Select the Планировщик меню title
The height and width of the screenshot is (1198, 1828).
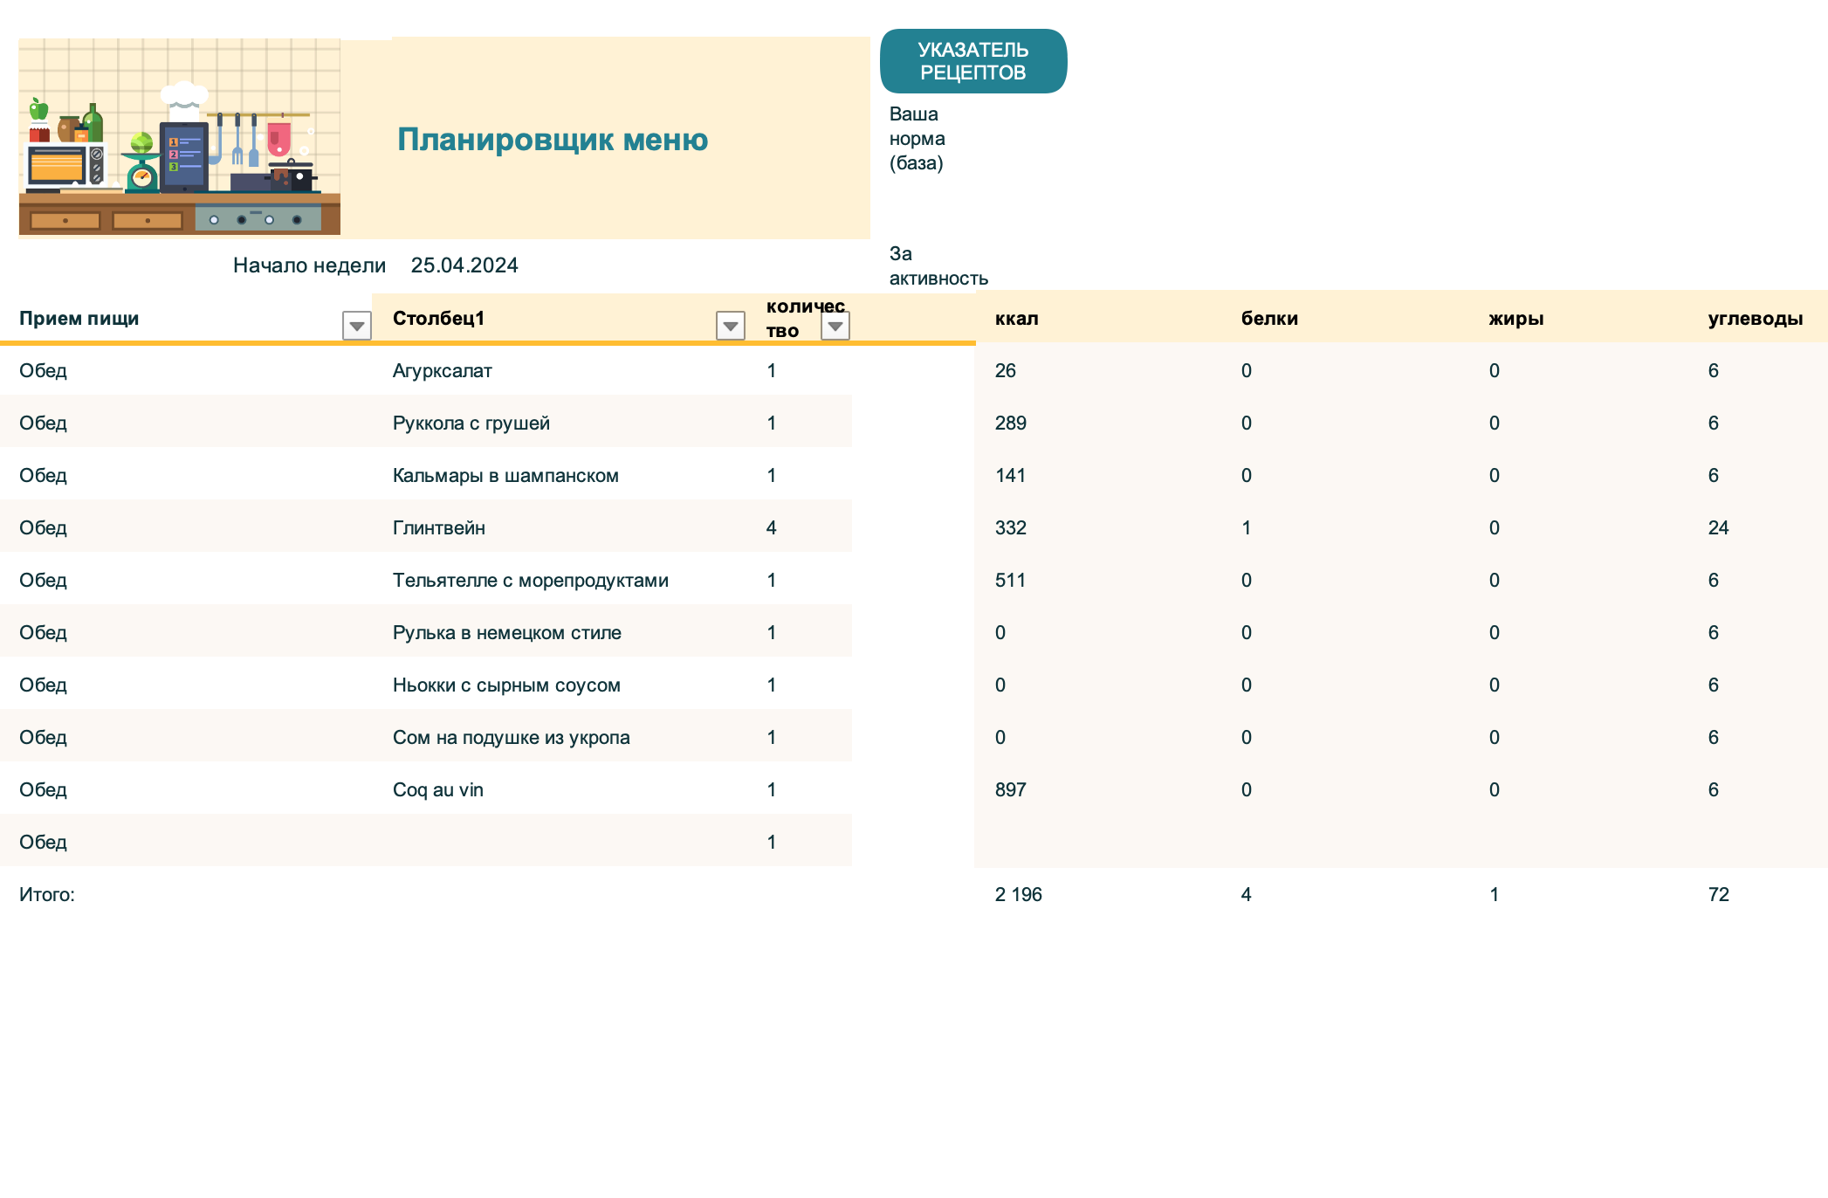coord(553,139)
